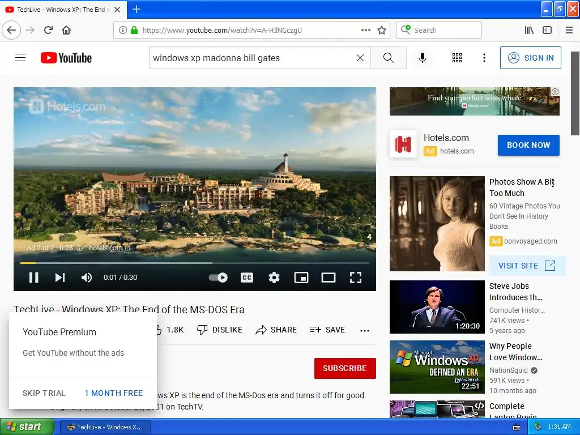Screen dimensions: 580x435
Task: Open more actions ellipsis below video
Action: pos(365,330)
